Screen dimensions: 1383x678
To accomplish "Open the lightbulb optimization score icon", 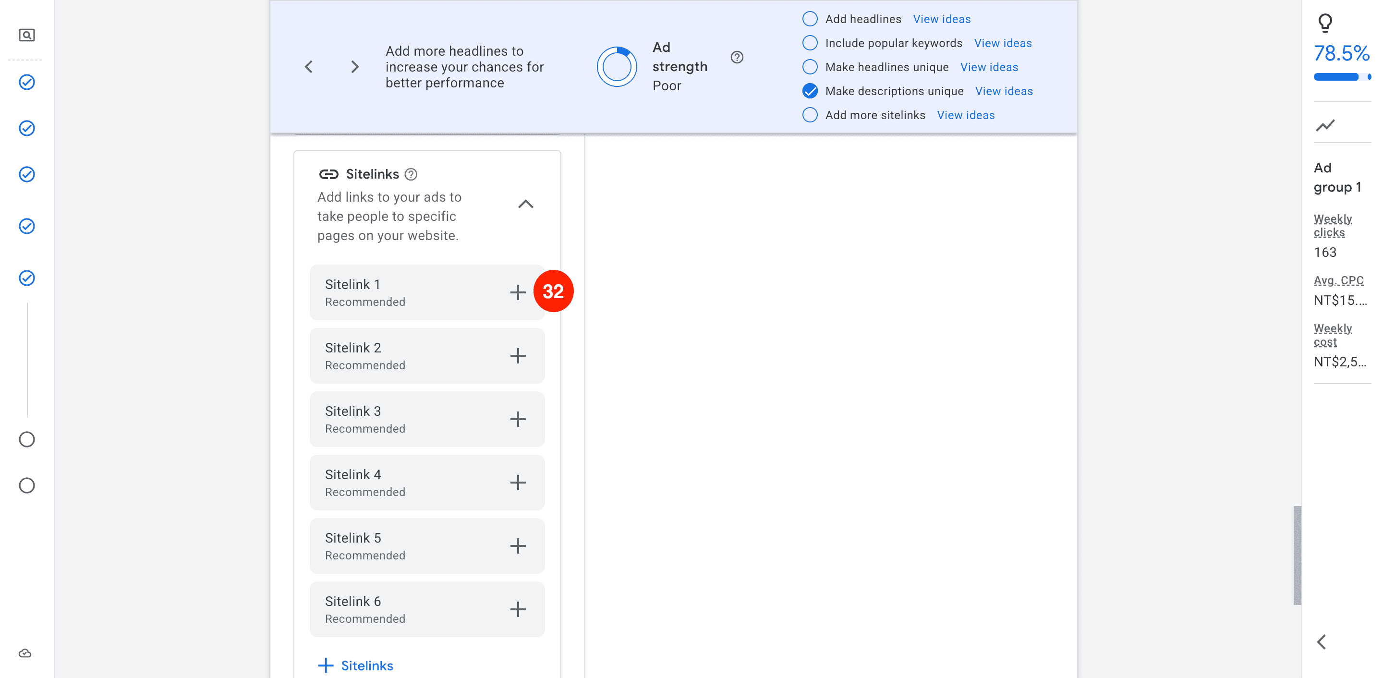I will tap(1325, 23).
